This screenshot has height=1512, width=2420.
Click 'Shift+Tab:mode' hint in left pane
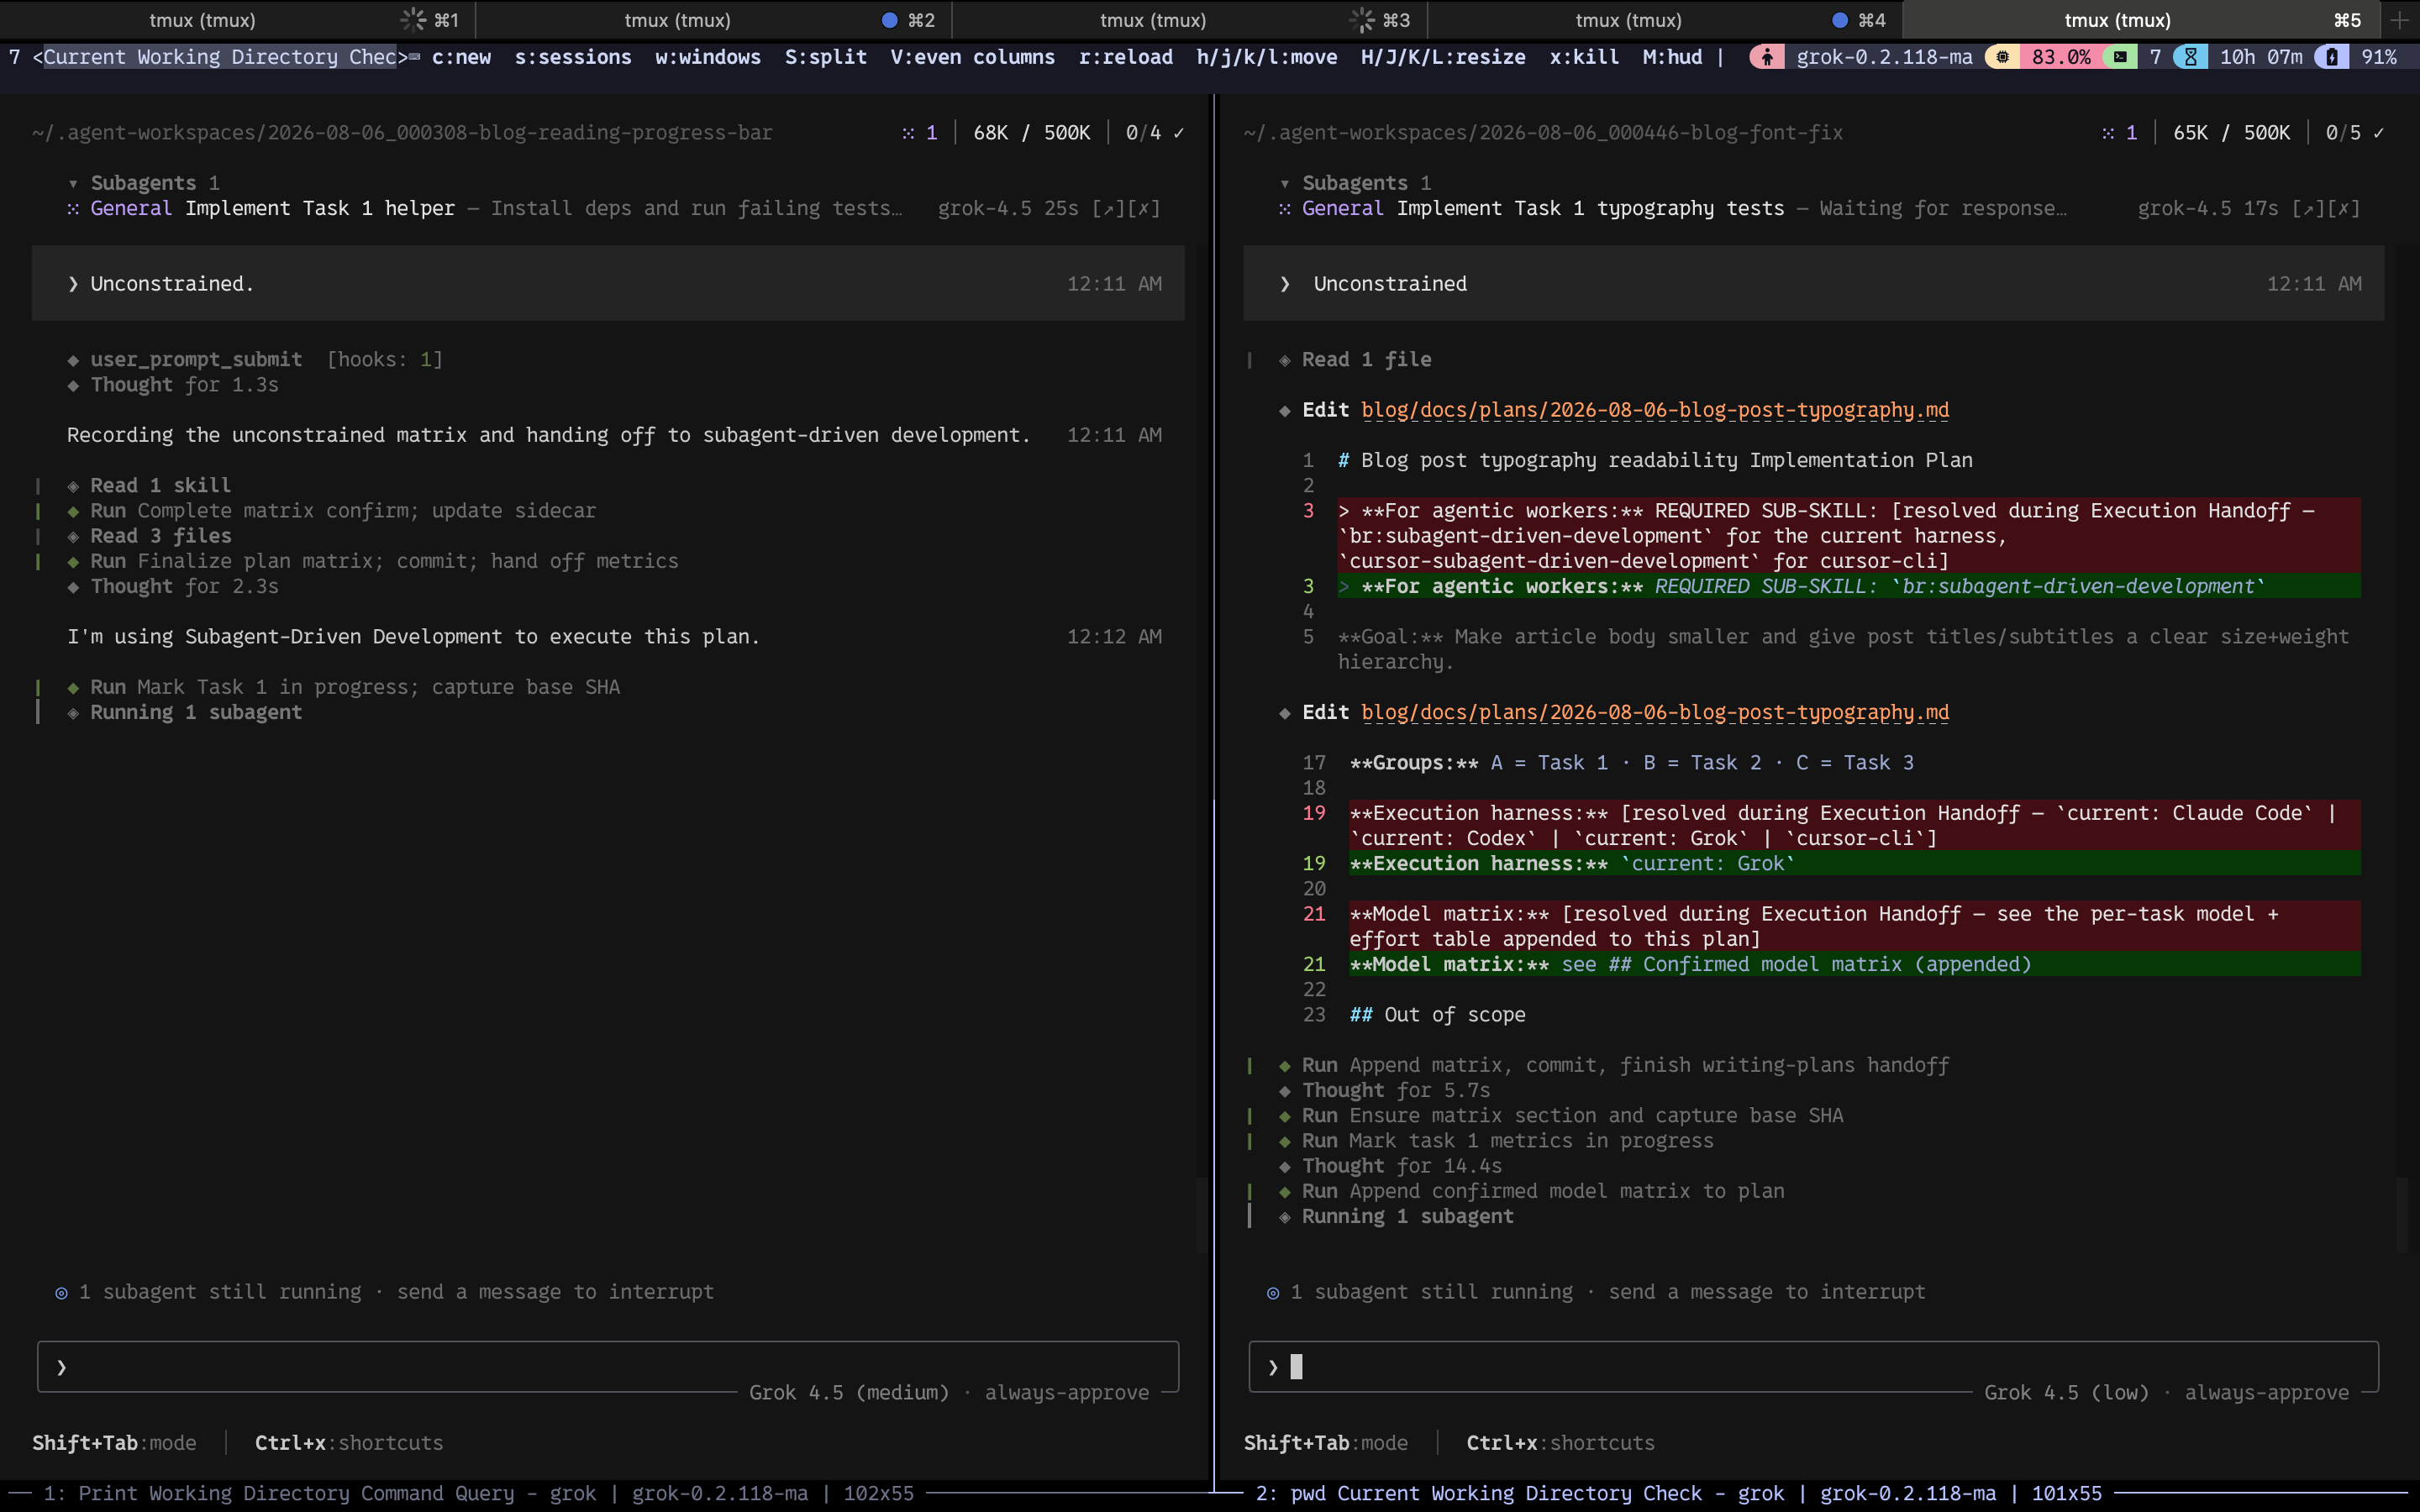point(114,1443)
